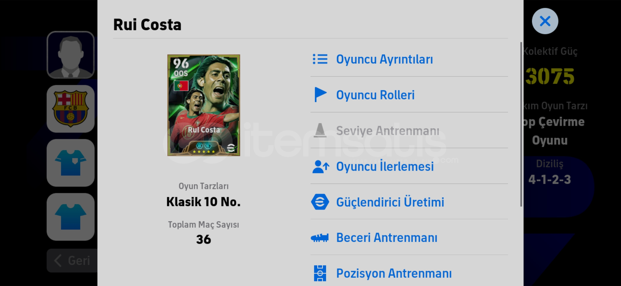Click the pitch icon for Pozisyon Antrenmanı

click(320, 273)
